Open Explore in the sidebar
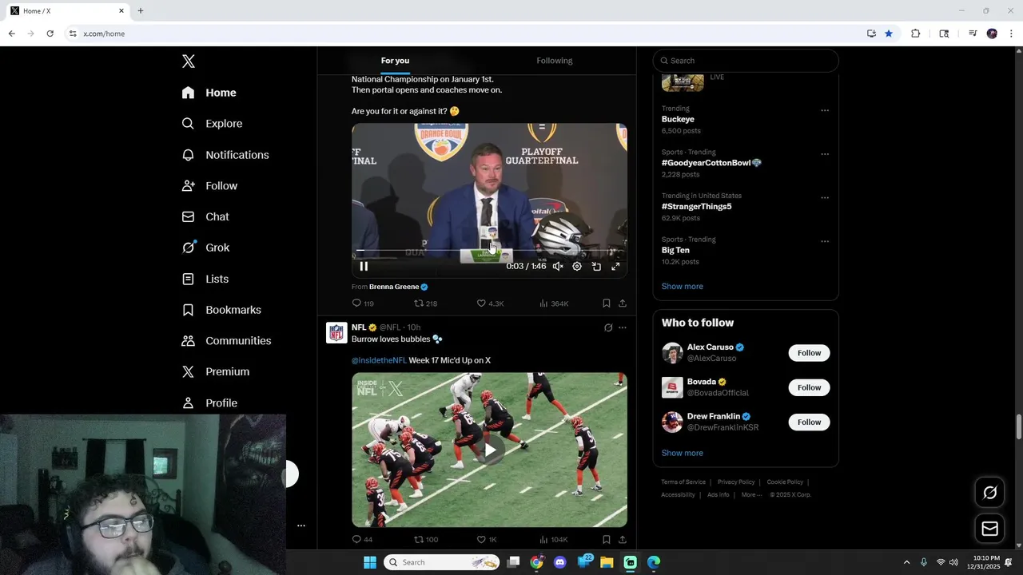Image resolution: width=1023 pixels, height=575 pixels. pyautogui.click(x=212, y=124)
